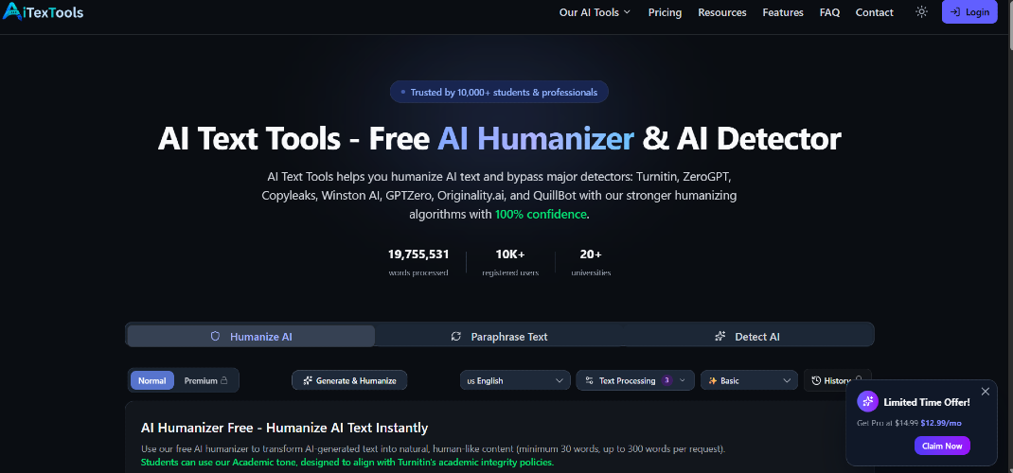Viewport: 1013px width, 473px height.
Task: Click the sparkle icon in the offer popup
Action: pos(867,401)
